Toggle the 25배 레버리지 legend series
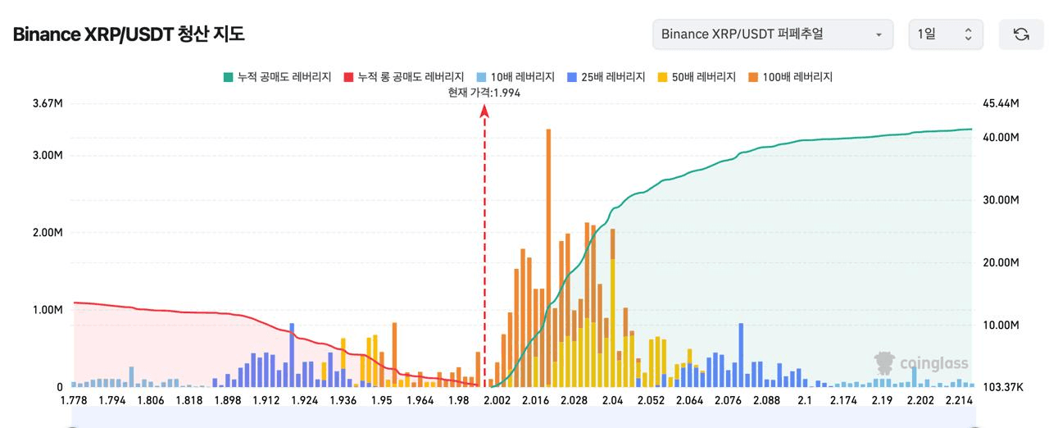 click(606, 77)
